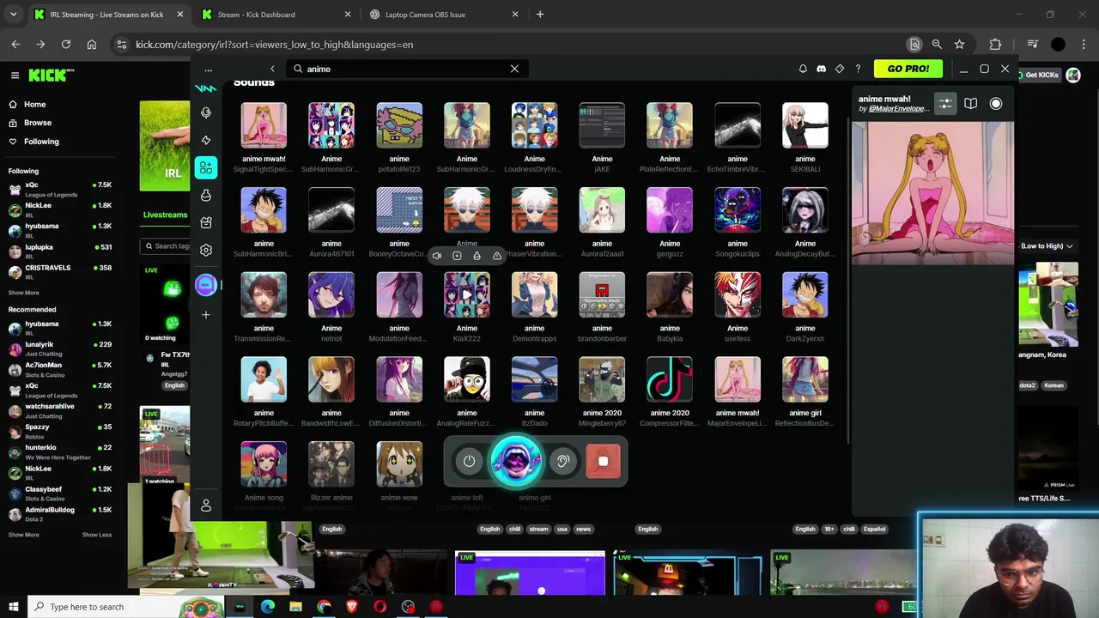Open sound settings sliders icon for anime mwah!

pos(945,104)
